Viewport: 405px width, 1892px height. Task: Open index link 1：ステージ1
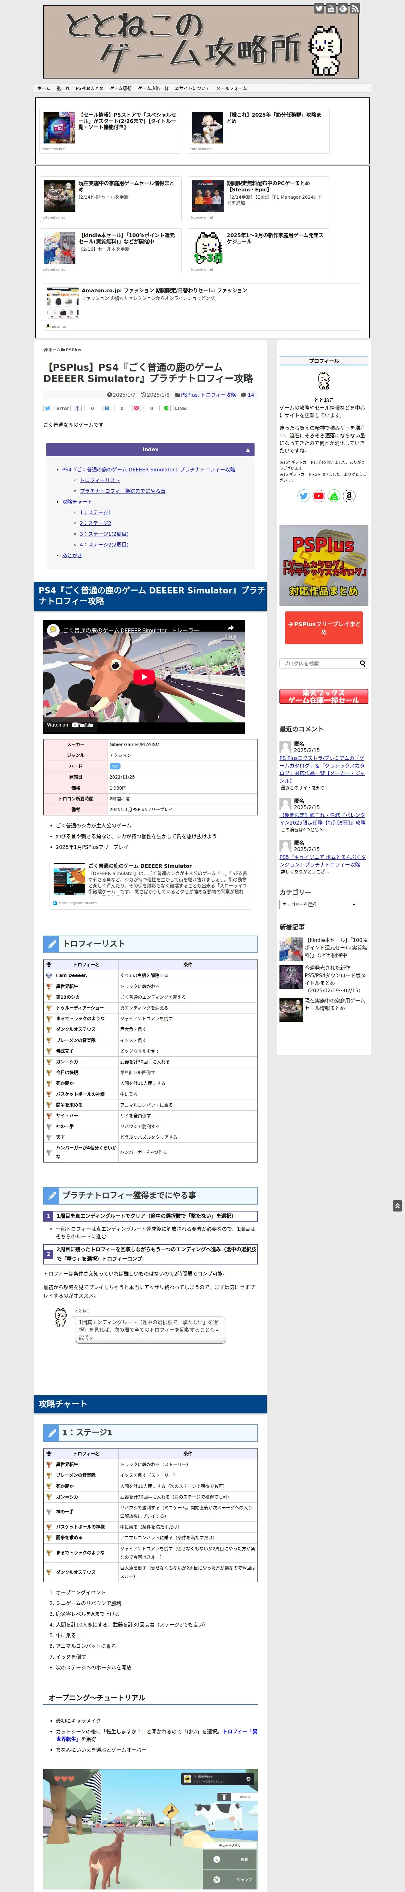tap(96, 513)
